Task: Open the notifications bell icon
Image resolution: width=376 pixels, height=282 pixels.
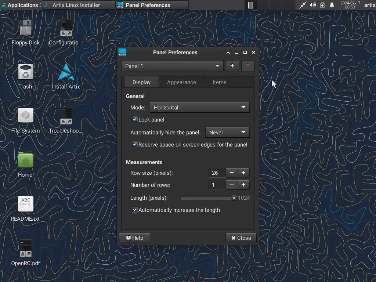Action: pyautogui.click(x=332, y=5)
